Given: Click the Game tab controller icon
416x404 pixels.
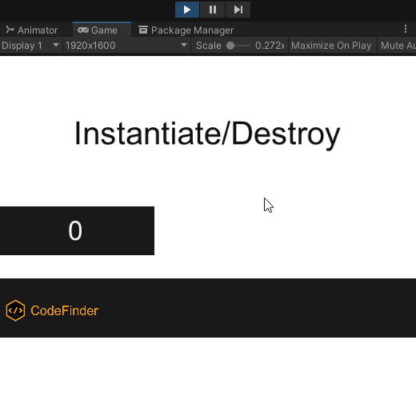Looking at the screenshot, I should [x=83, y=30].
